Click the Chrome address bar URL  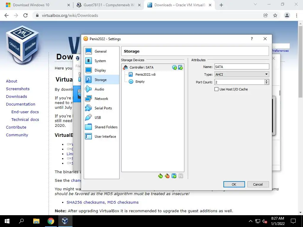click(70, 15)
